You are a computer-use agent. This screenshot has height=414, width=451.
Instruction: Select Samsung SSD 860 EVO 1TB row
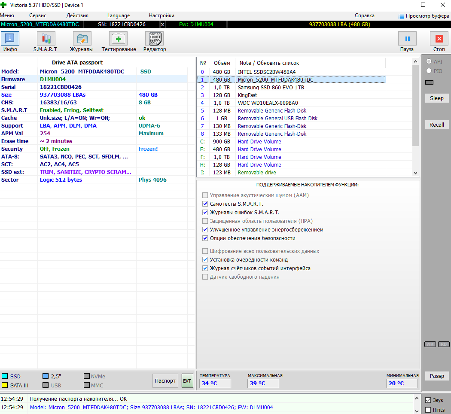(291, 88)
